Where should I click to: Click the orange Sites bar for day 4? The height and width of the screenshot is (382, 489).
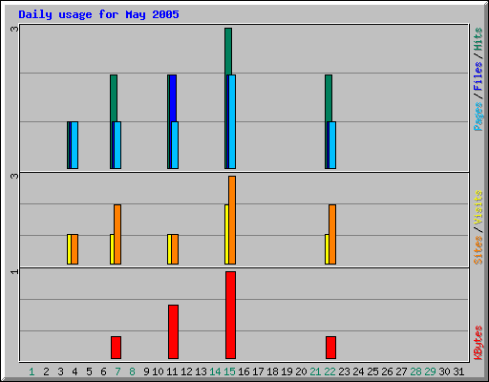click(x=74, y=249)
